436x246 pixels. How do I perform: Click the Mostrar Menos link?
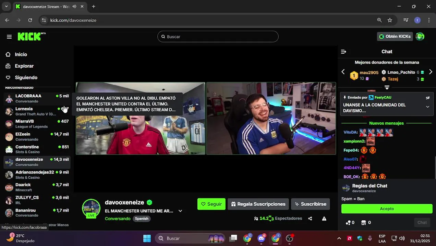click(58, 225)
